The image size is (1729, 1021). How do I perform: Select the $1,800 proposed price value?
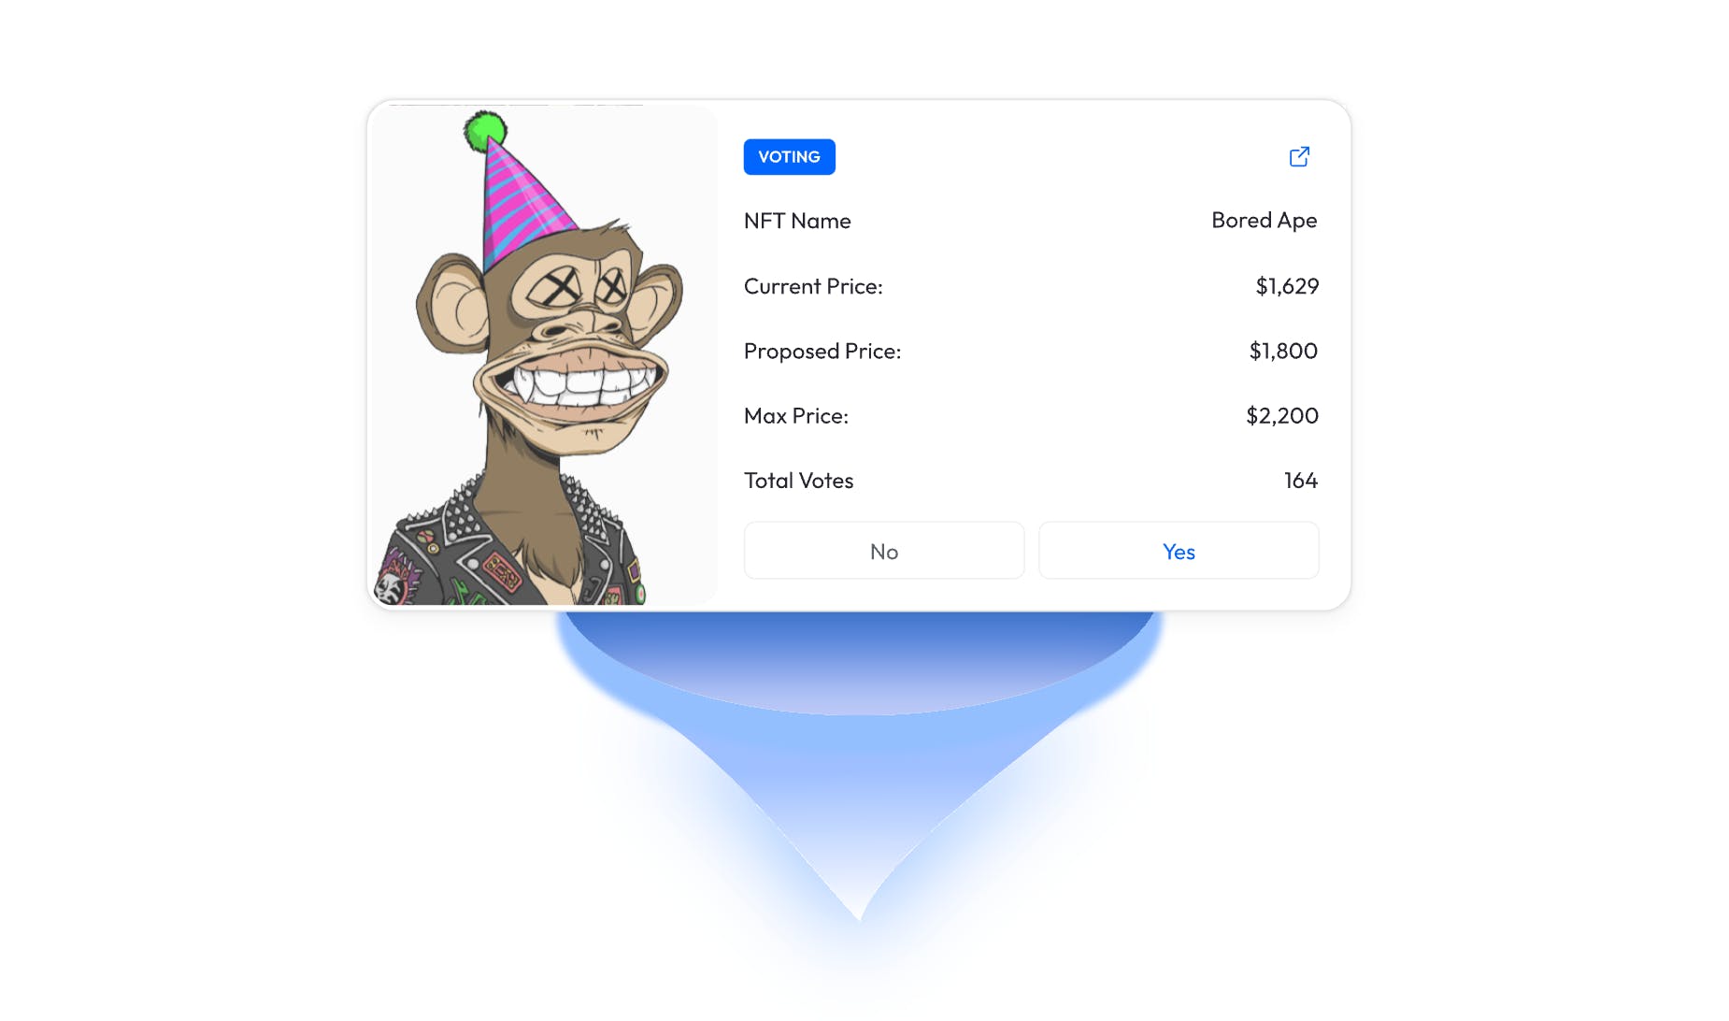click(1283, 351)
